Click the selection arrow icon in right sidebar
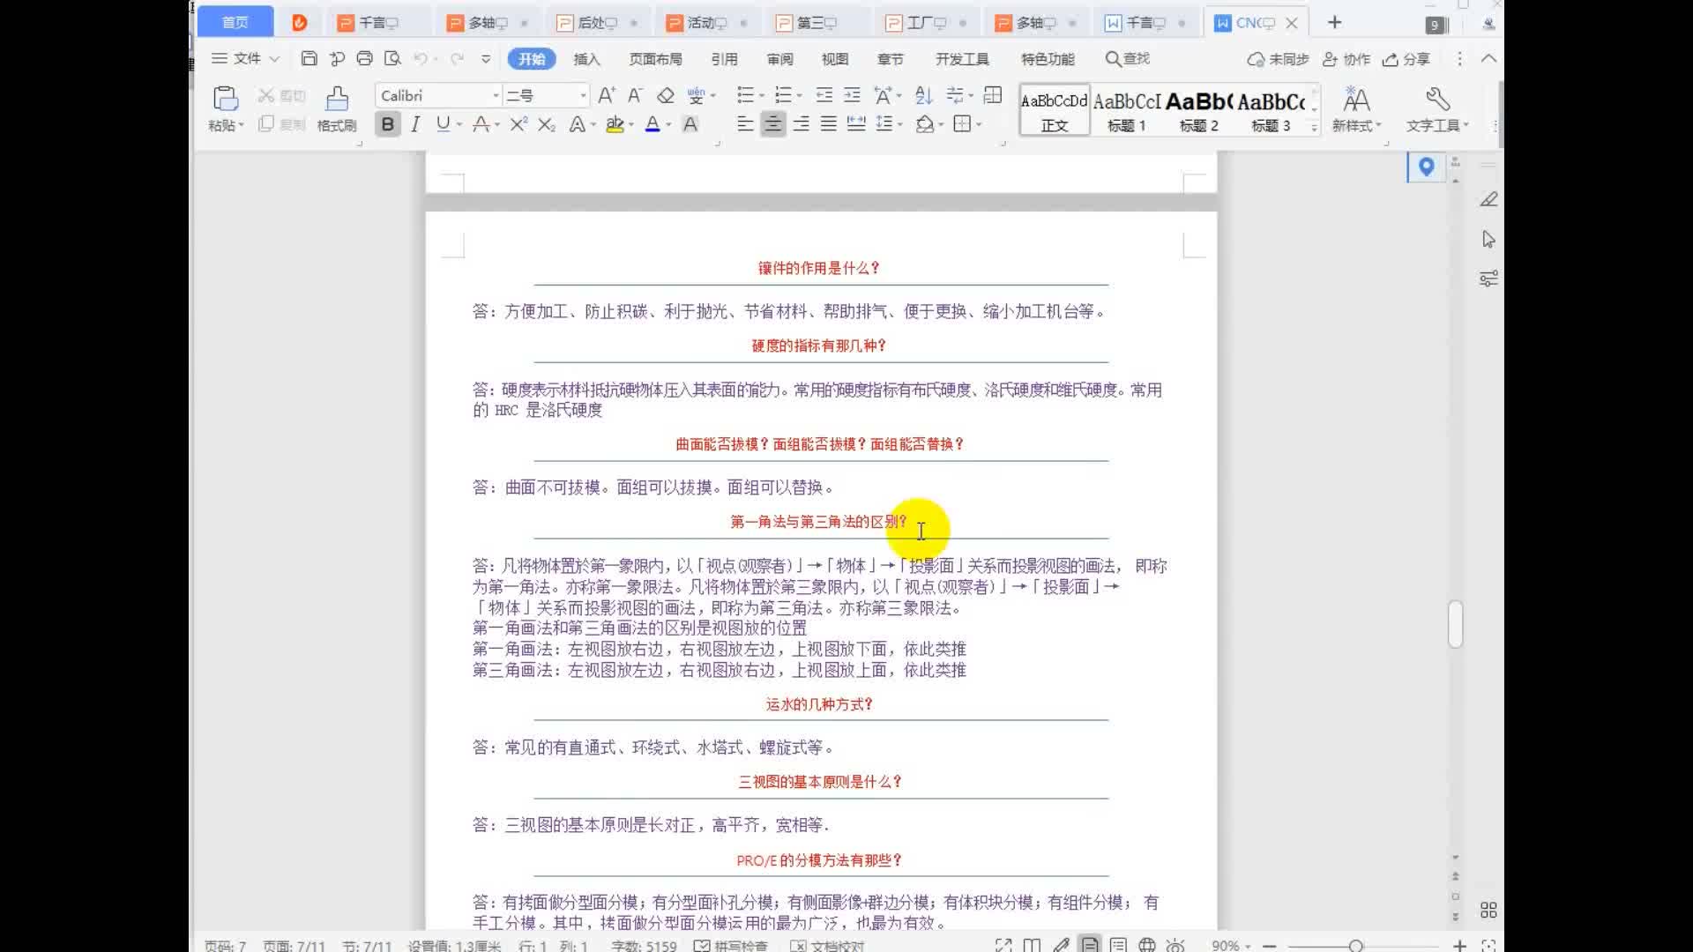The image size is (1693, 952). 1488,240
